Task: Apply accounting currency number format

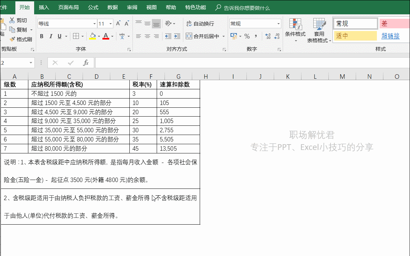Action: point(234,36)
